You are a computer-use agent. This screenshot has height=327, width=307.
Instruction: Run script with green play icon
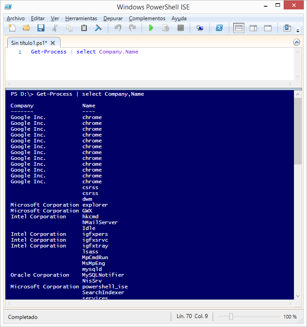click(x=151, y=28)
